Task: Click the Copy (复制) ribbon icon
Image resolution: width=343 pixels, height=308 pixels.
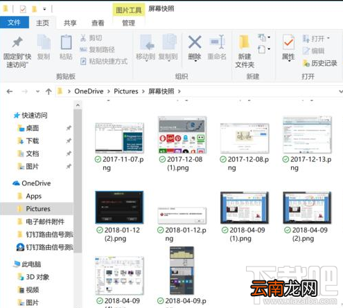Action: click(x=44, y=42)
